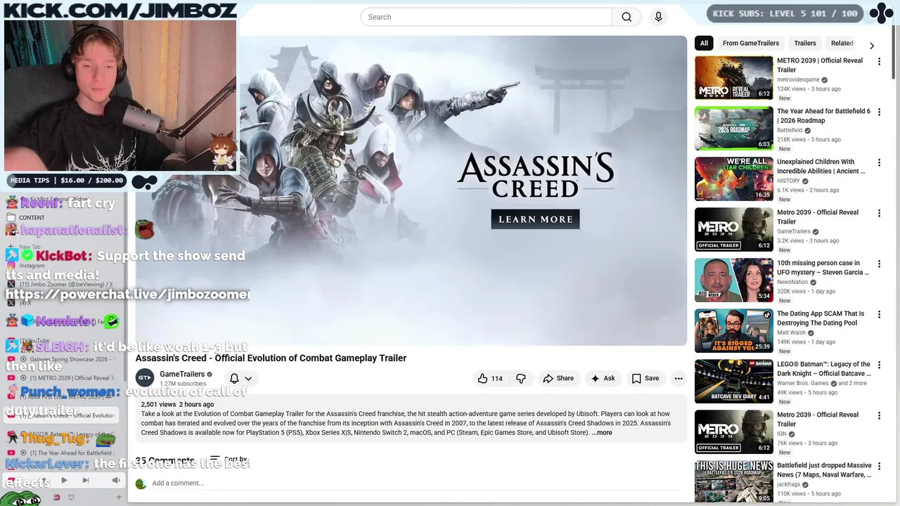Open the 10th missing person UFO mystery thumbnail

tap(734, 280)
